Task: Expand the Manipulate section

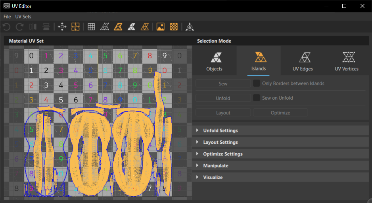Action: point(280,166)
